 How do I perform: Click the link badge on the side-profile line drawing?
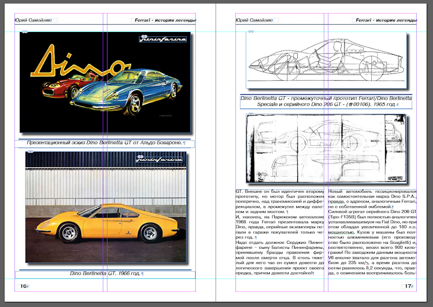point(251,32)
